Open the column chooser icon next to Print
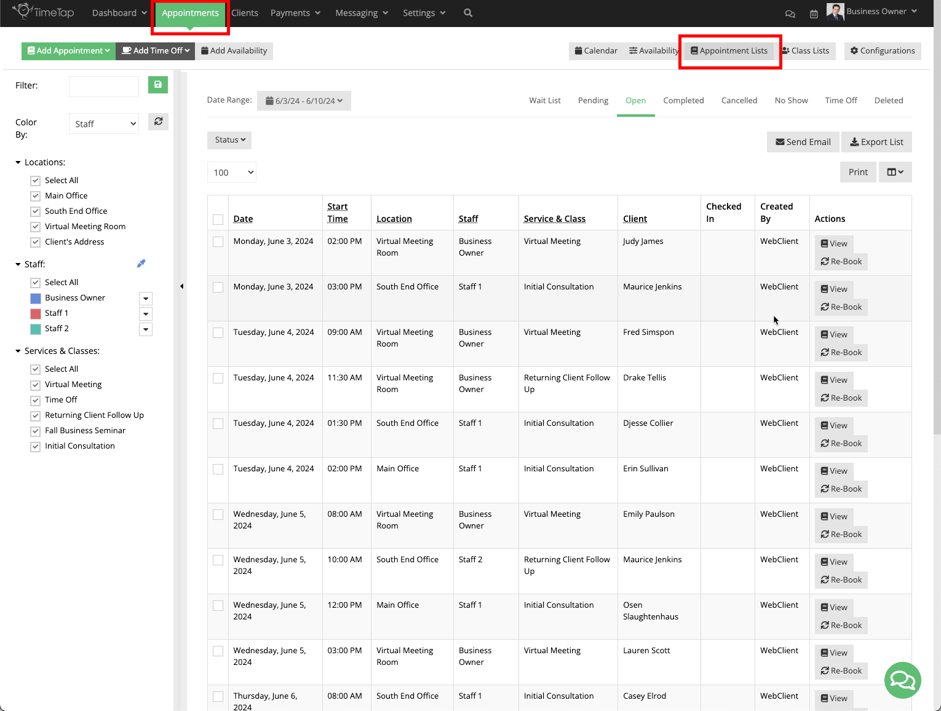This screenshot has height=711, width=941. click(895, 172)
